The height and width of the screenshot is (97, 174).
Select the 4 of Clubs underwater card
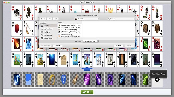pos(52,60)
